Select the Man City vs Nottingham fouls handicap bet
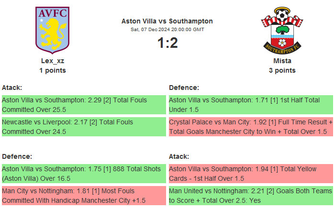 pyautogui.click(x=83, y=196)
